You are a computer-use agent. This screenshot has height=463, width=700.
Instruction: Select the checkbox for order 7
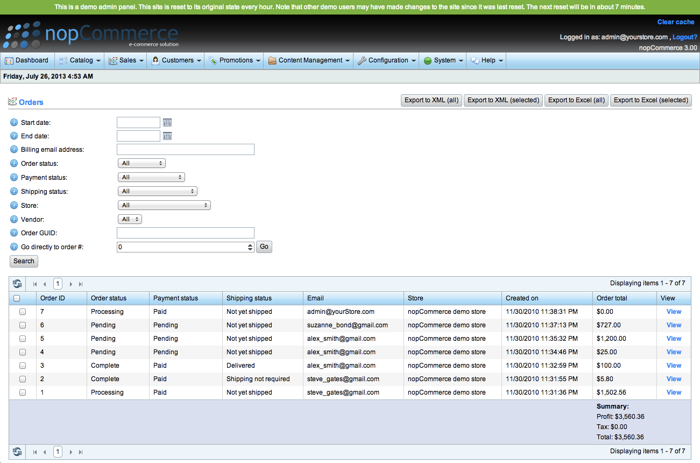point(23,312)
